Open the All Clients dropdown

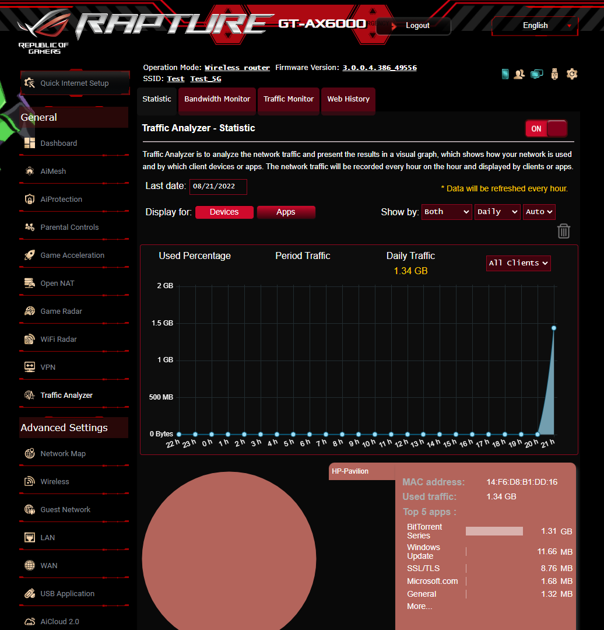(518, 263)
